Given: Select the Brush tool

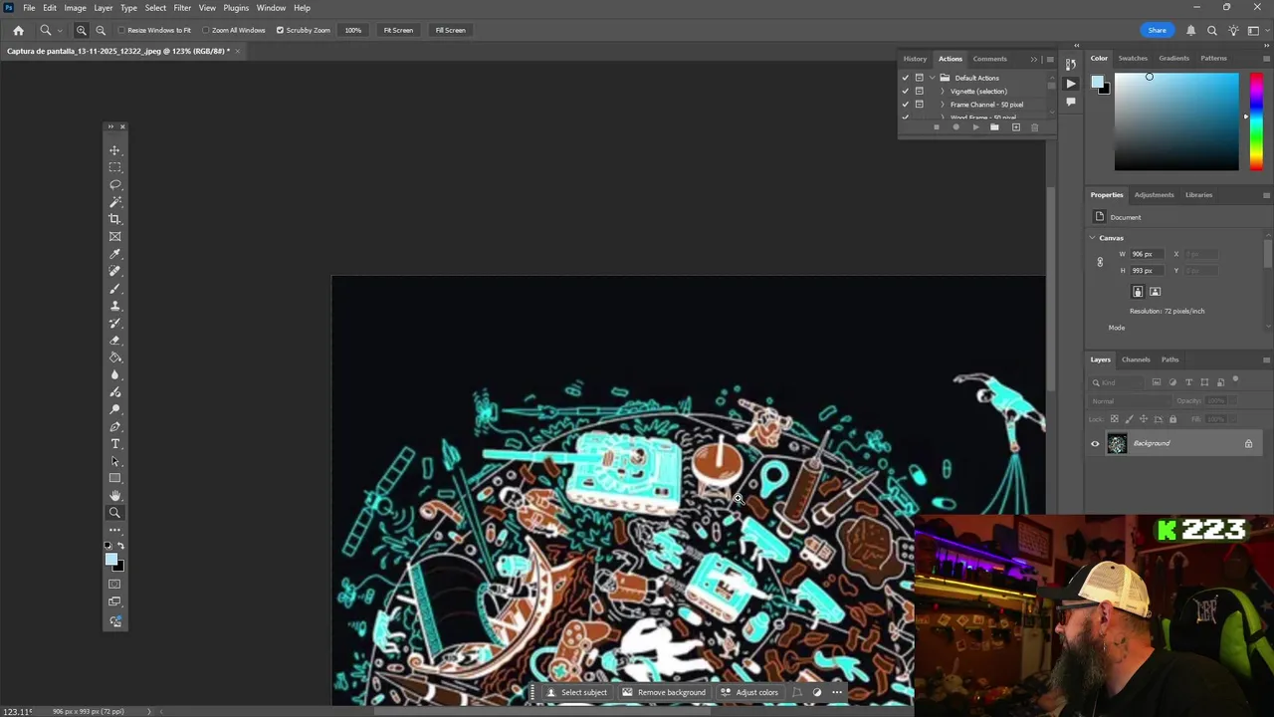Looking at the screenshot, I should pos(114,288).
